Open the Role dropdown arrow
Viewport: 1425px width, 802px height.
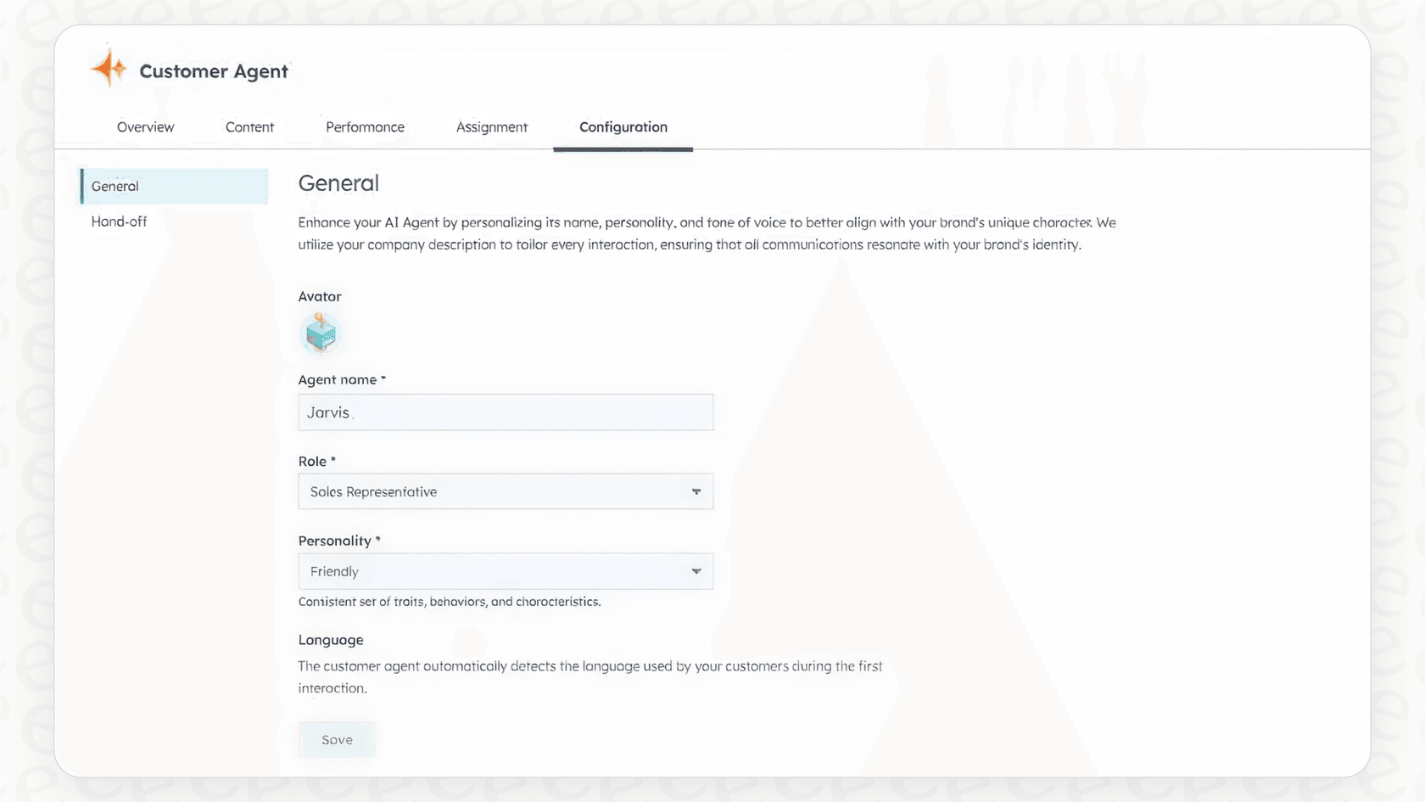696,491
